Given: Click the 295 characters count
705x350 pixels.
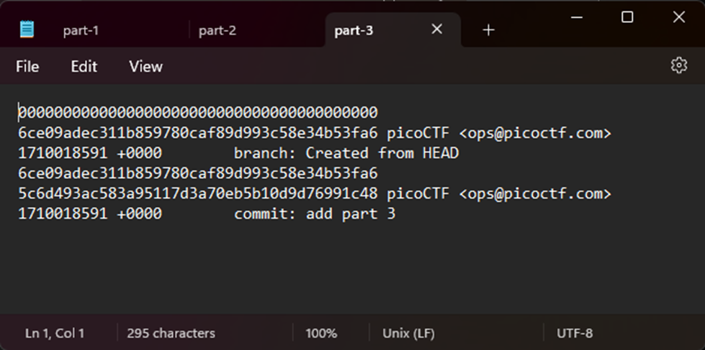Looking at the screenshot, I should point(171,333).
